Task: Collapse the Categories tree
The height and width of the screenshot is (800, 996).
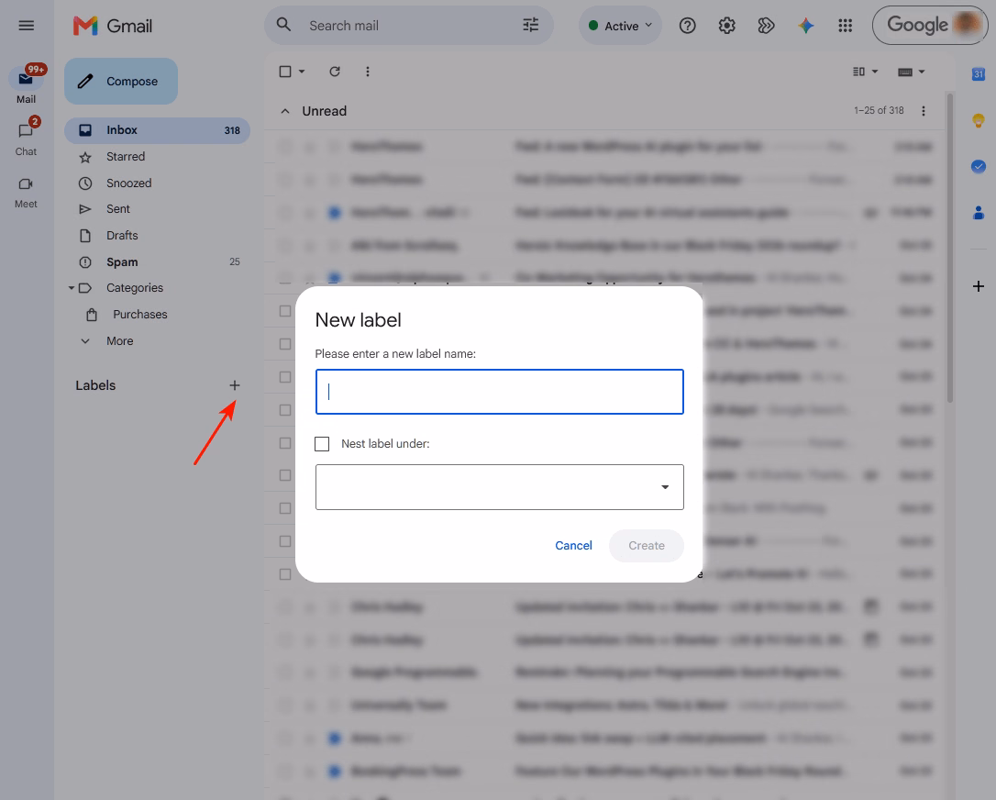Action: coord(72,288)
